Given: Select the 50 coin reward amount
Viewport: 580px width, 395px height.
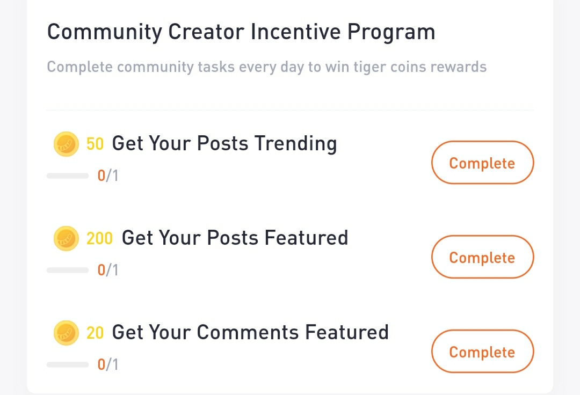Looking at the screenshot, I should pos(95,144).
